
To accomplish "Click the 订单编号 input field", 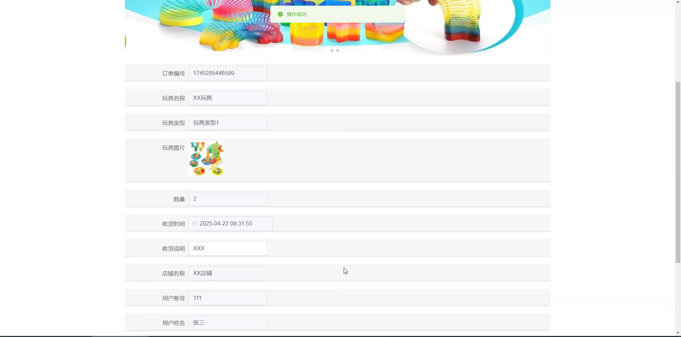I will pyautogui.click(x=228, y=73).
